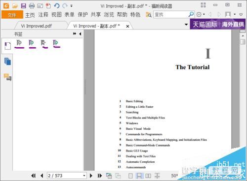
Task: Enable single page view mode
Action: pyautogui.click(x=130, y=176)
